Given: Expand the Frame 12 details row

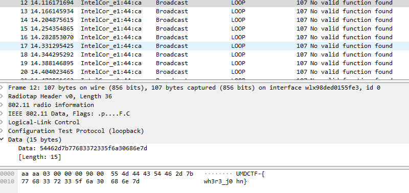Looking at the screenshot, I should 2,88.
